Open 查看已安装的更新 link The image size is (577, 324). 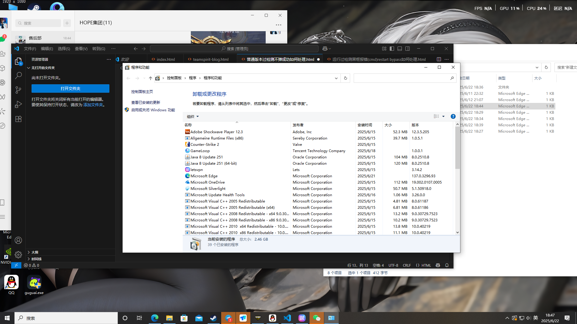[x=146, y=103]
